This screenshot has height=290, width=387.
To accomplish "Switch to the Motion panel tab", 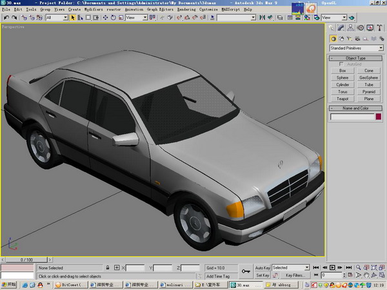I will tap(361, 28).
